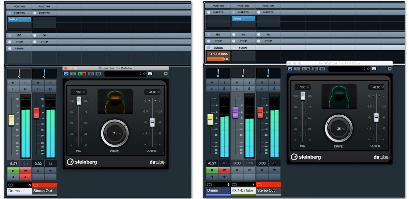Click DaTube insert slot above three-channel mixer

(x=243, y=19)
